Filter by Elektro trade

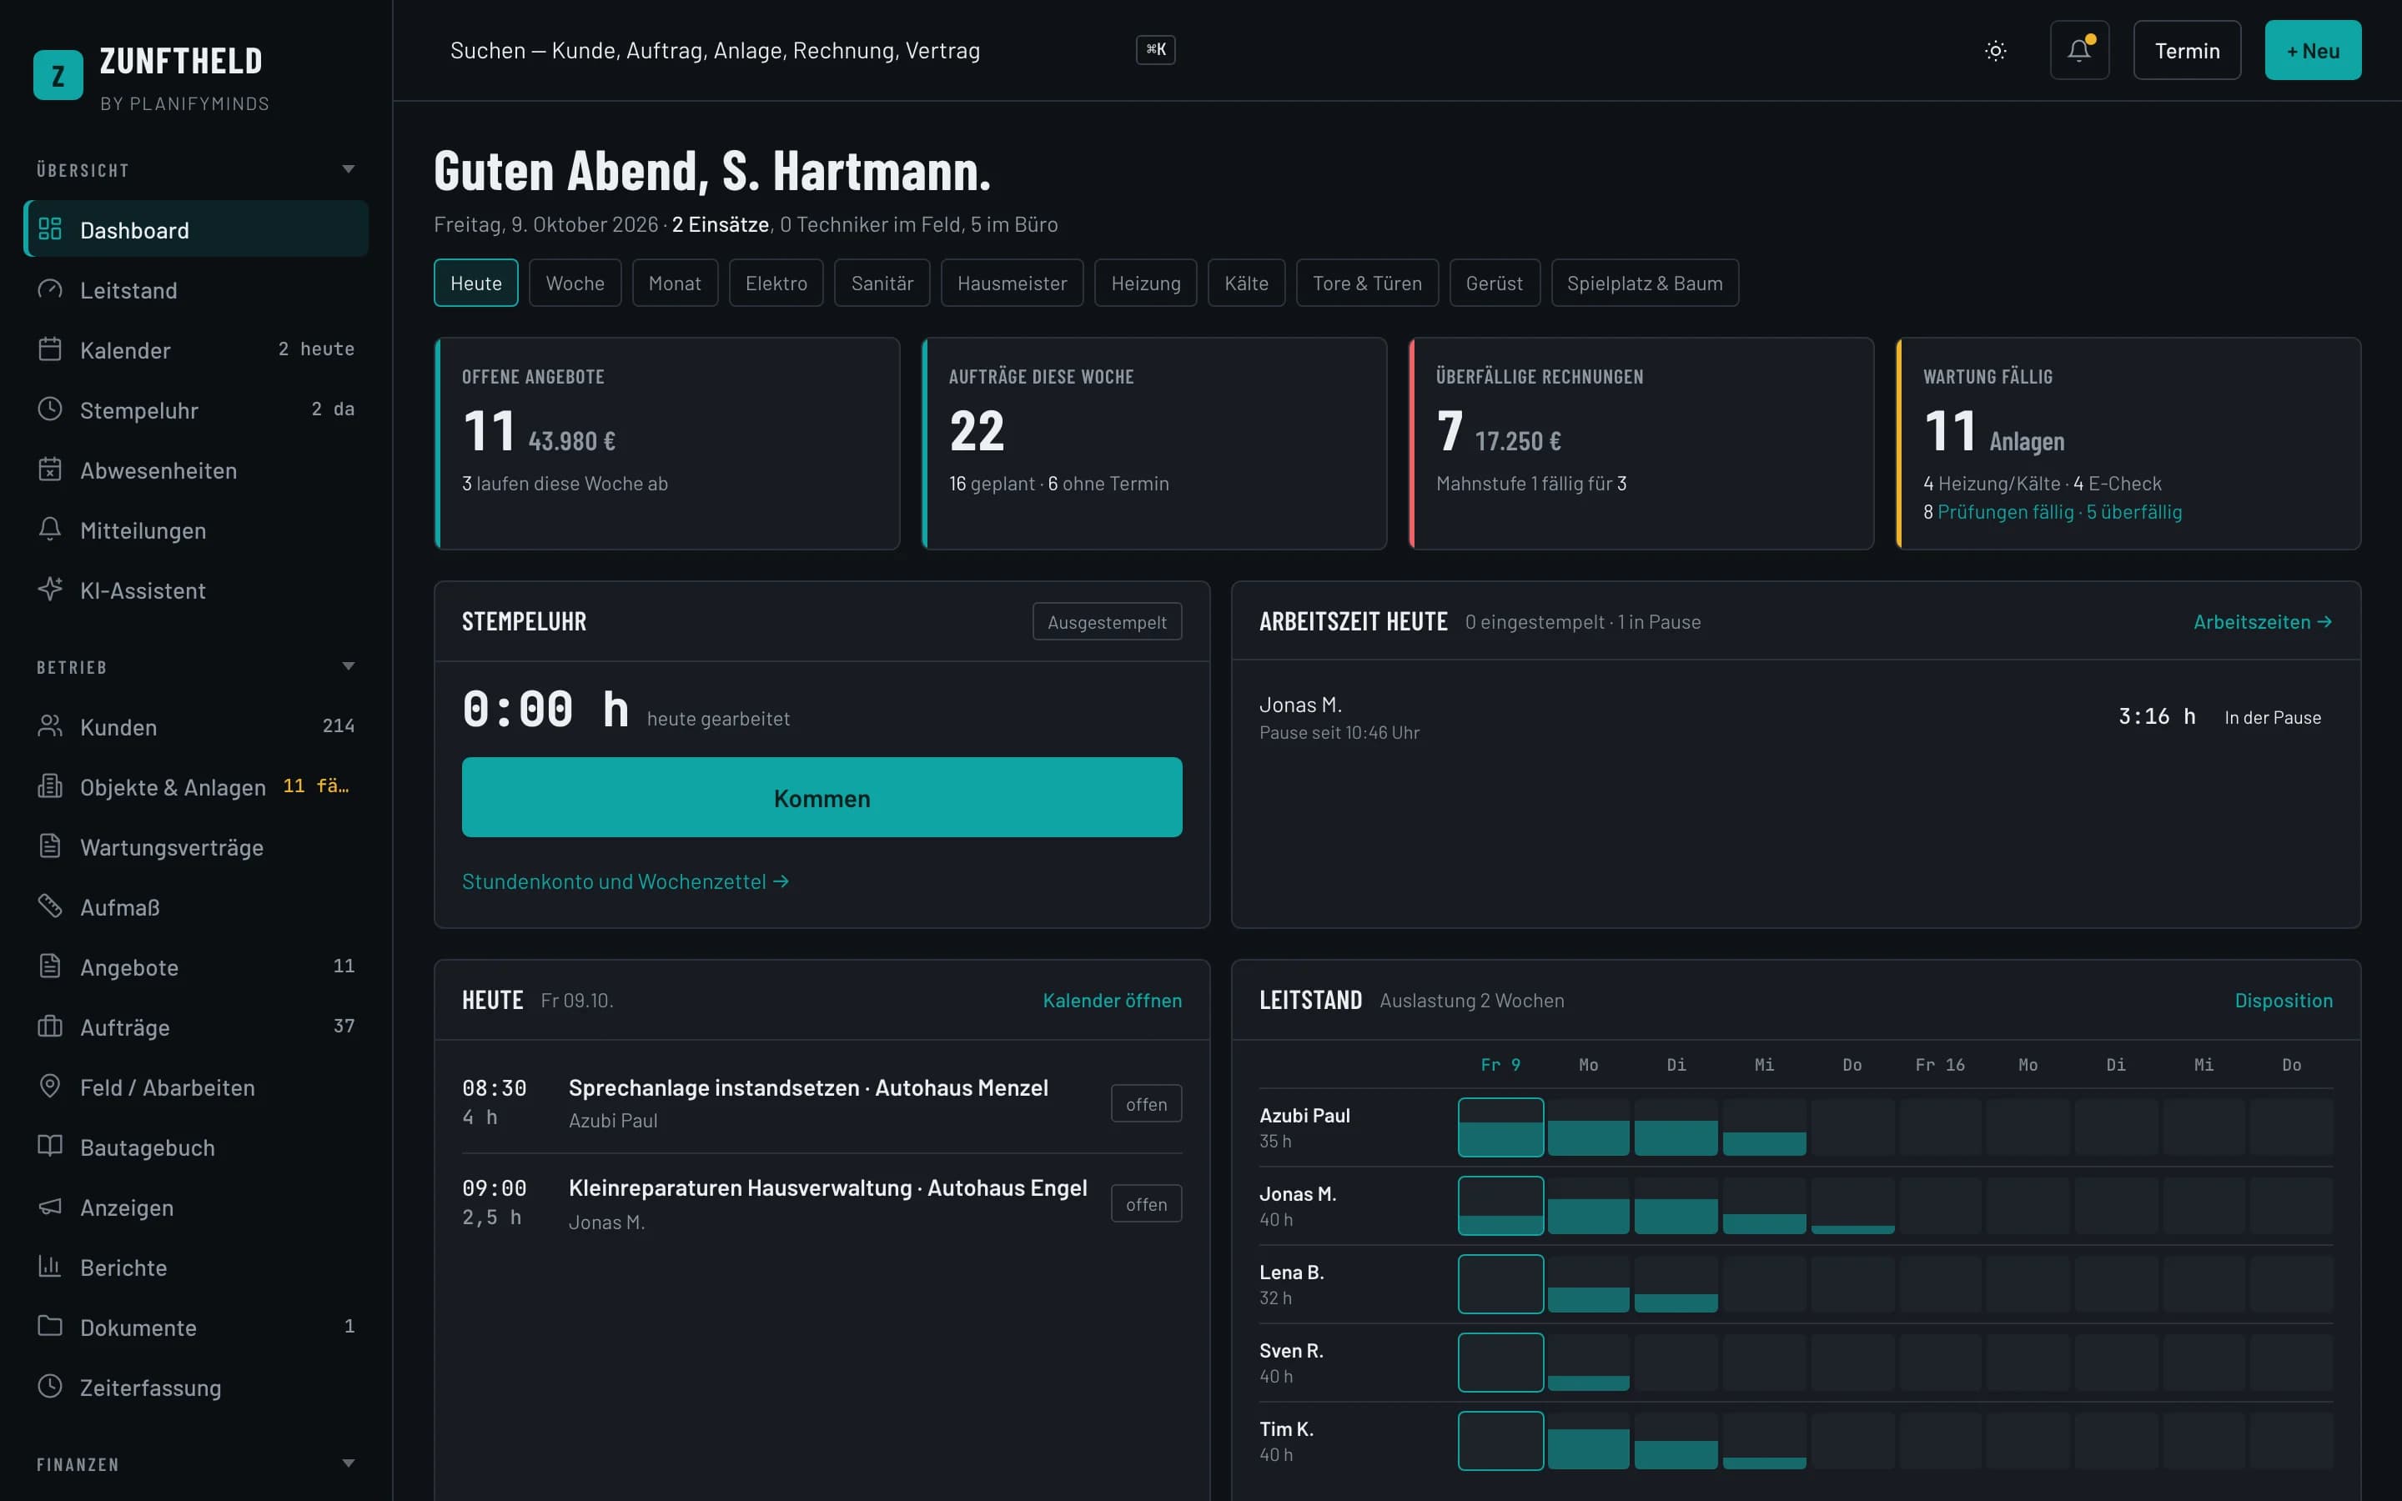(x=776, y=283)
